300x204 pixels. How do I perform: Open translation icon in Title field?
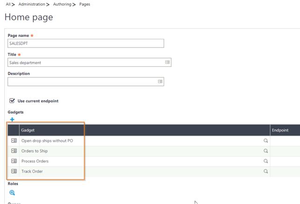(167, 62)
